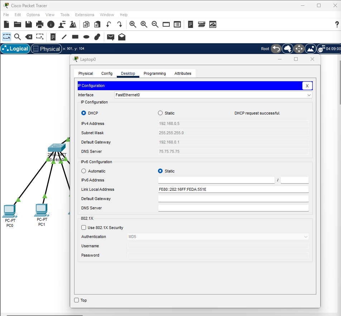Click the Back arrow next to Root

tap(276, 49)
